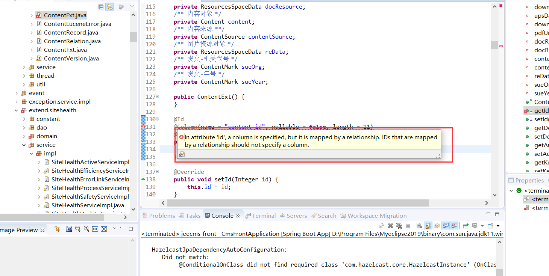The width and height of the screenshot is (549, 276).
Task: Click Zoom Out icon in Image Preview
Action: click(x=78, y=229)
